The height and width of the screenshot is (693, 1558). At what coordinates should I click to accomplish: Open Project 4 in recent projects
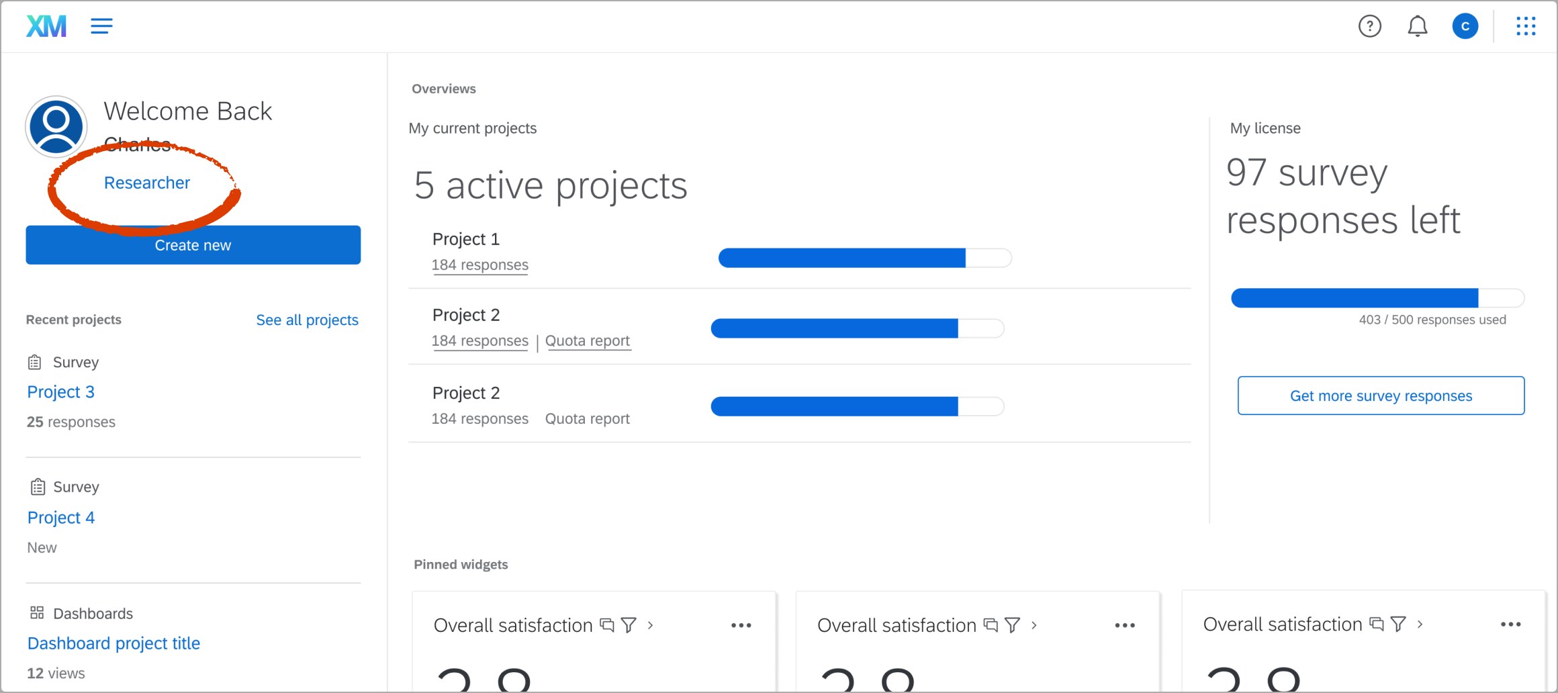pyautogui.click(x=60, y=518)
